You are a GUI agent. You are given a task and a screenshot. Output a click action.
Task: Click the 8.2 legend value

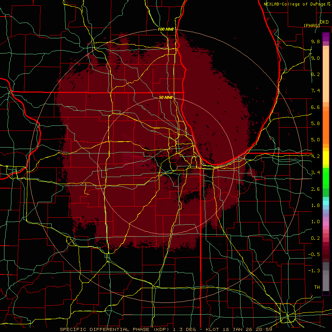pos(315,74)
